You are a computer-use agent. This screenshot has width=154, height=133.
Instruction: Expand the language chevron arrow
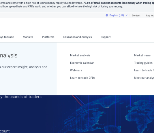127,15
